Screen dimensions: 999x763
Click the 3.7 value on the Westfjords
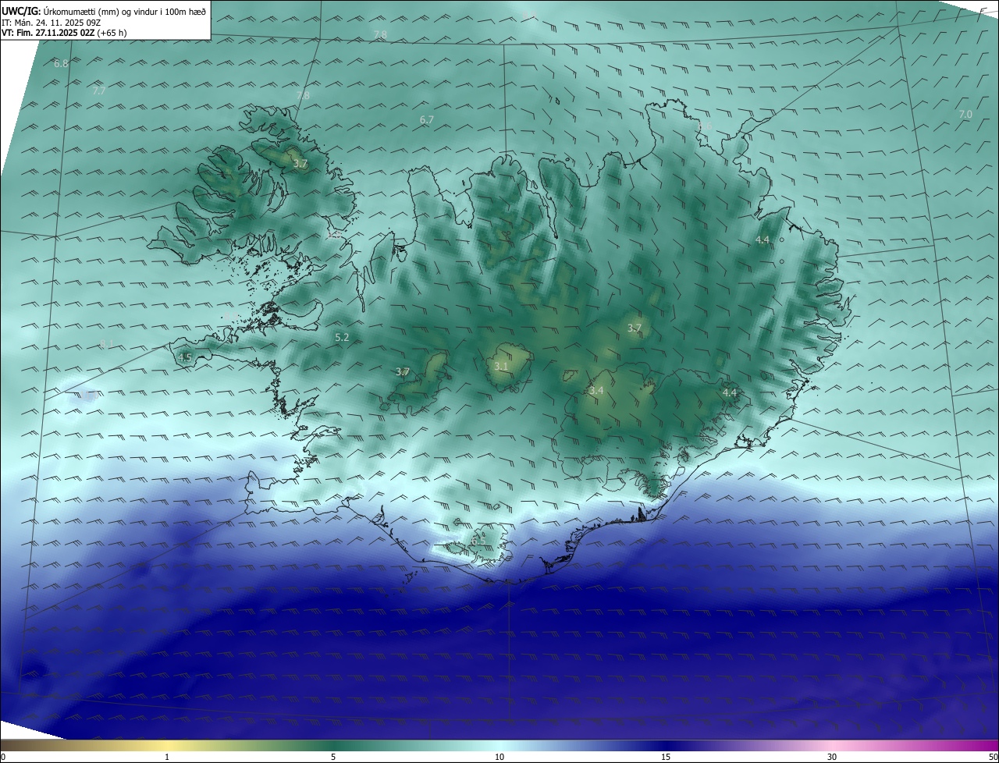300,164
